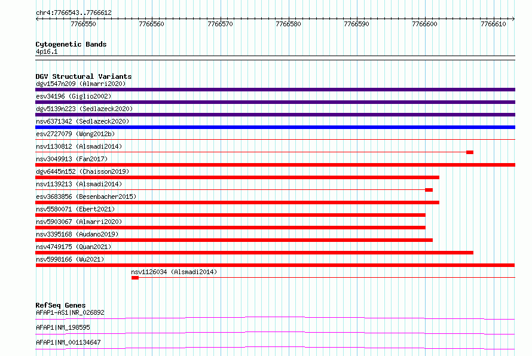Click the purple bar under dgv5139n223
The height and width of the screenshot is (356, 532).
tap(275, 115)
